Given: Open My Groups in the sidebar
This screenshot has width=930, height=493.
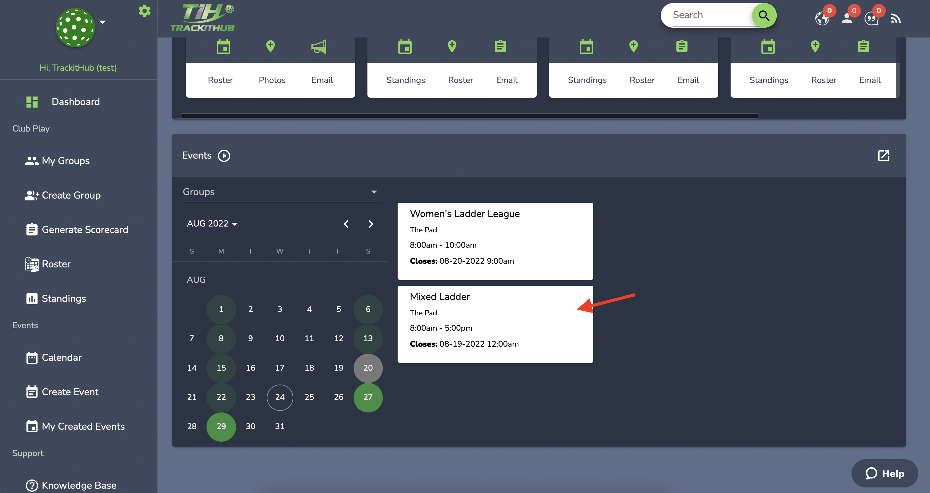Looking at the screenshot, I should click(x=57, y=161).
